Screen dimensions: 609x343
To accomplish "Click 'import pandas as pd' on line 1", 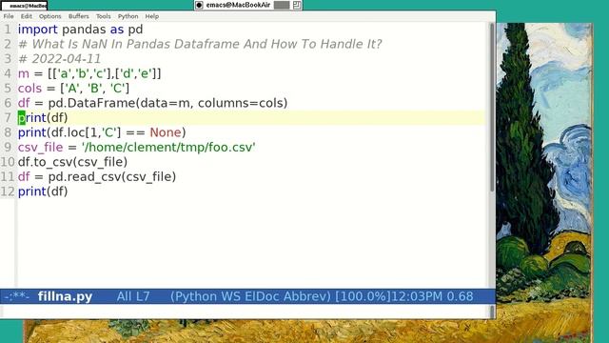I will (x=80, y=30).
